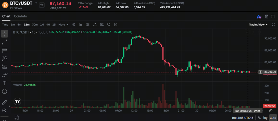Click the TradingView logo badge
Viewport: 278px width, 121px height.
17,102
